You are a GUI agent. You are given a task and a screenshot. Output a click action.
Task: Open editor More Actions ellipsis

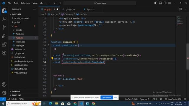(x=185, y=9)
